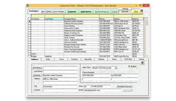Switch to the Sales tab
This screenshot has width=176, height=101.
point(48,59)
